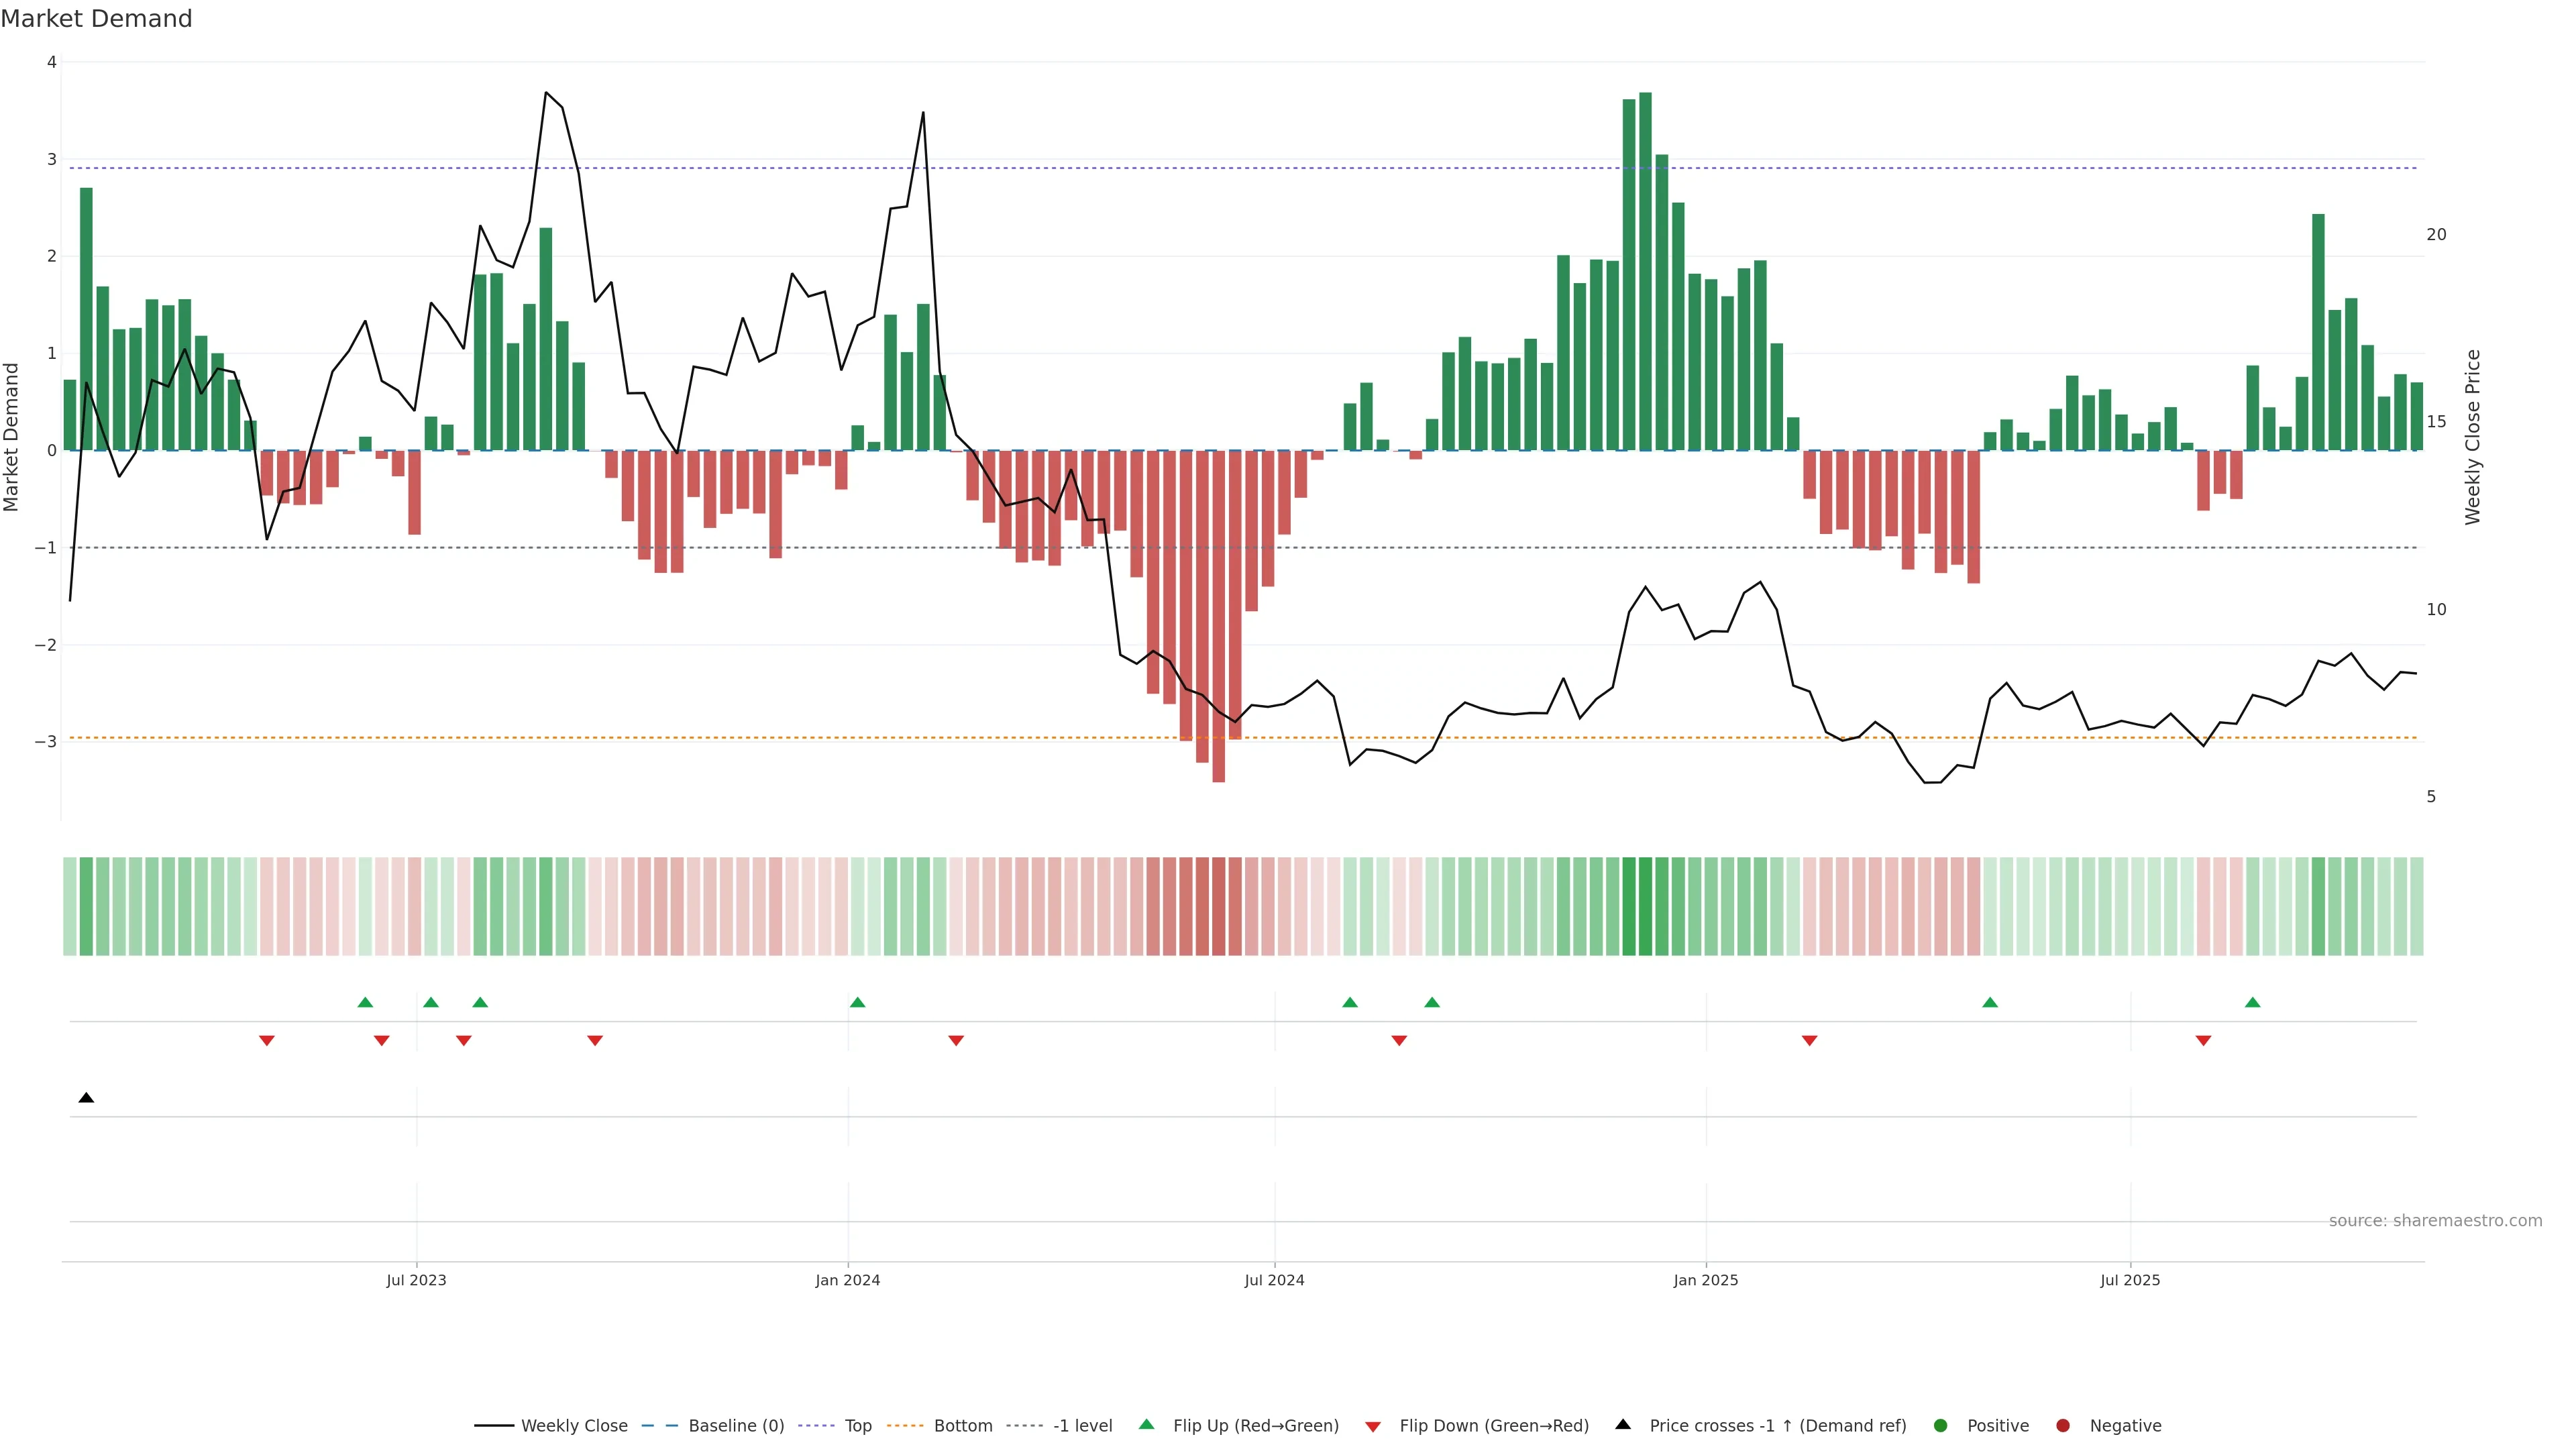Click the green Flip Up legend triangle
2576x1449 pixels.
1146,1424
